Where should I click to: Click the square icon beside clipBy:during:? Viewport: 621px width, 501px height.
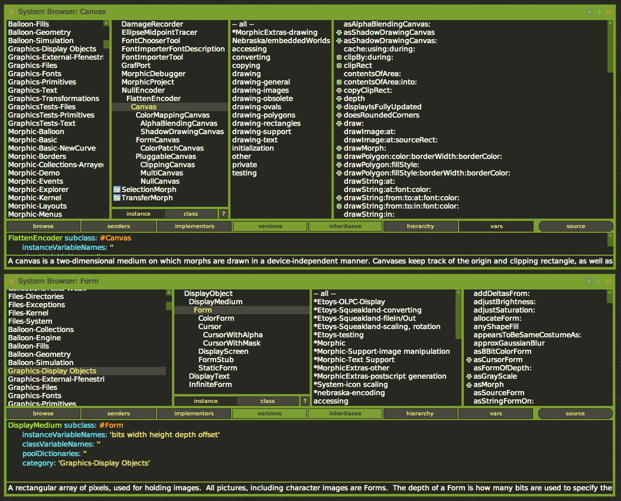tap(339, 57)
